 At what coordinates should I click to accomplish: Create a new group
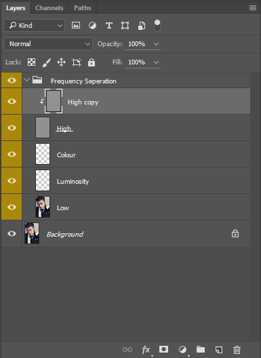(x=201, y=349)
